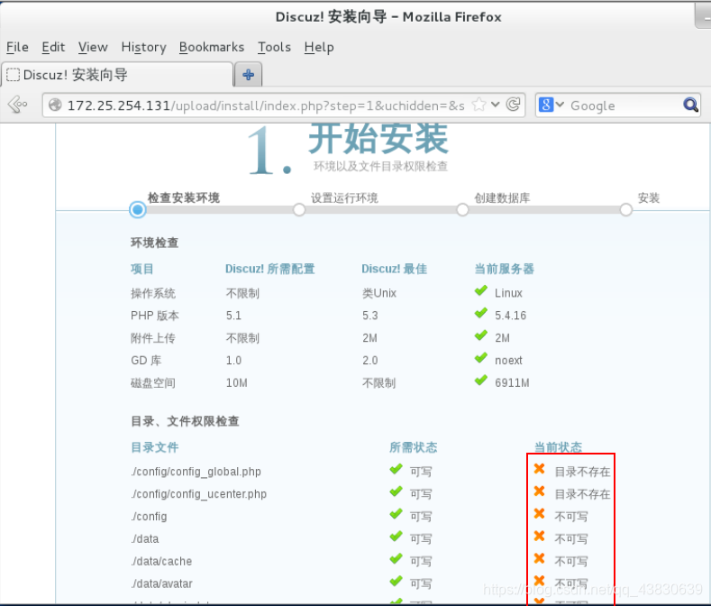Open the Edit menu
The height and width of the screenshot is (606, 711).
[x=53, y=47]
